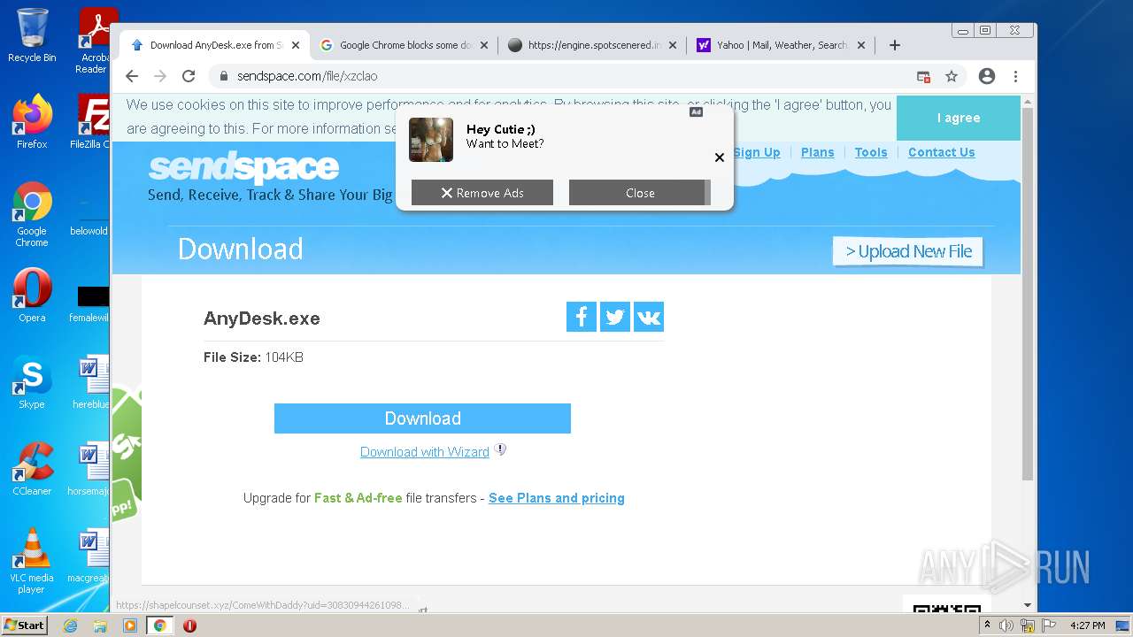Open the Recycle Bin desktop icon

click(32, 35)
